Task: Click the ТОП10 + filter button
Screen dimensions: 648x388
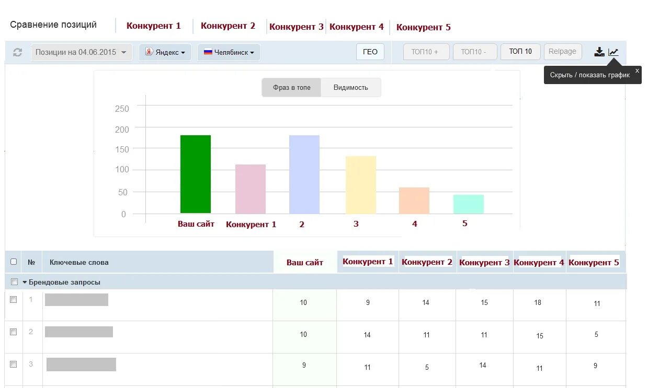Action: coord(426,52)
